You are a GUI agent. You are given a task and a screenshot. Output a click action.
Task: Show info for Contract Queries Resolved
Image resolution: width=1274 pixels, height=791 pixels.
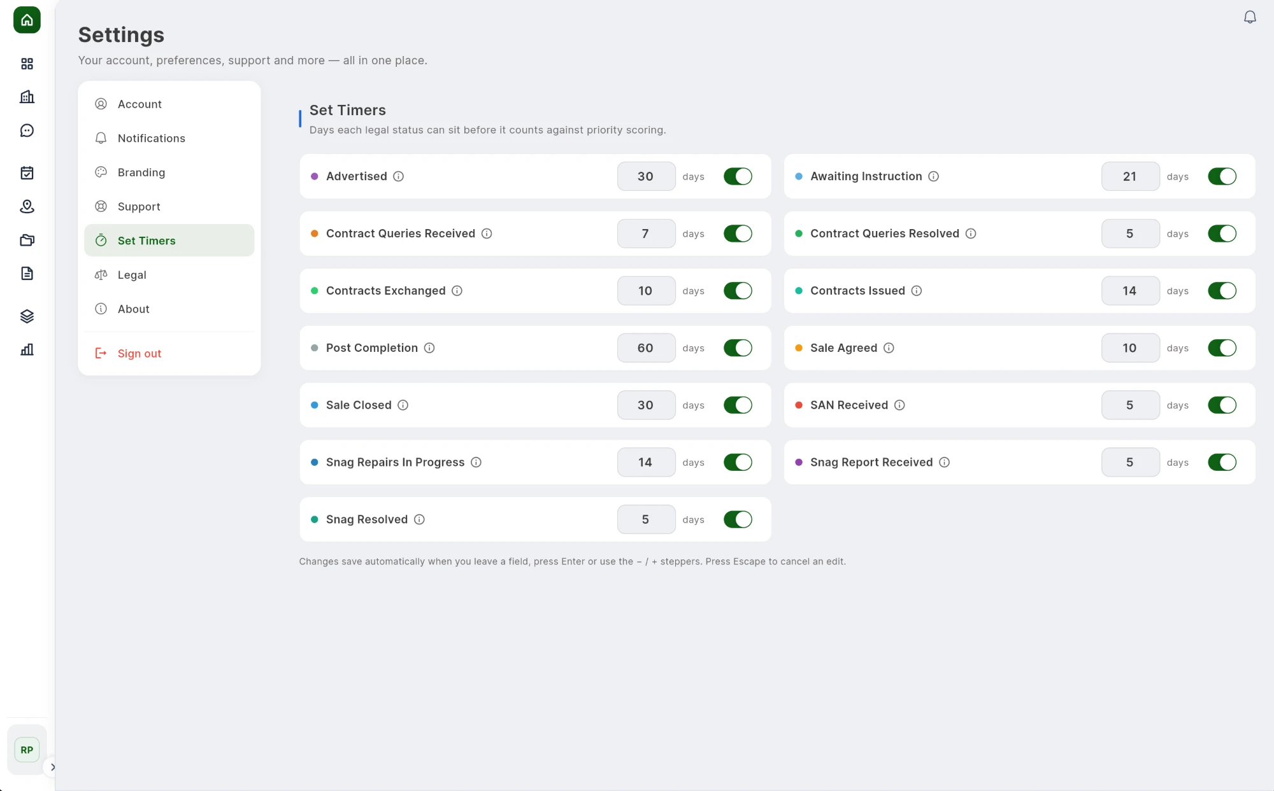(971, 234)
